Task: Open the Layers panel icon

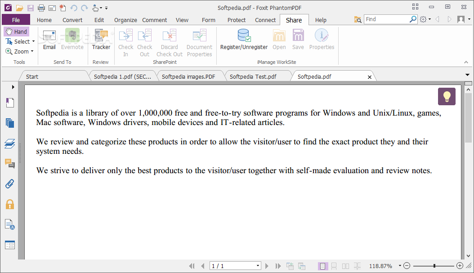Action: point(10,143)
